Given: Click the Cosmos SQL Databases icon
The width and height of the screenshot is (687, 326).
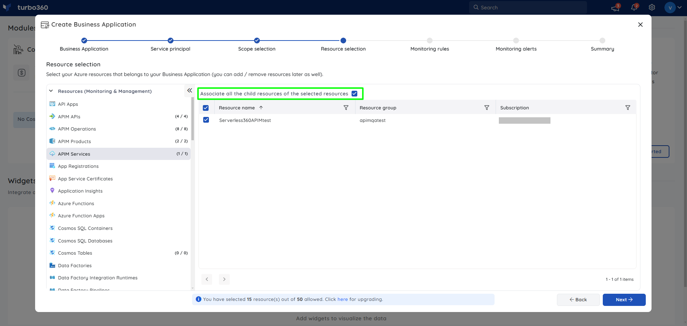Looking at the screenshot, I should pyautogui.click(x=52, y=240).
